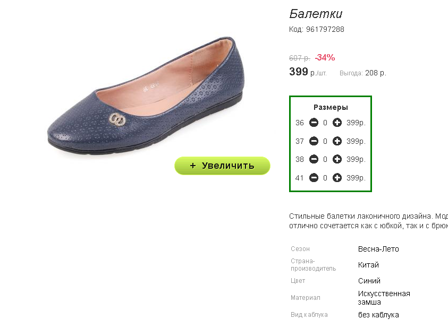Click minus icon for size 37
This screenshot has height=328, width=448.
pyautogui.click(x=314, y=141)
